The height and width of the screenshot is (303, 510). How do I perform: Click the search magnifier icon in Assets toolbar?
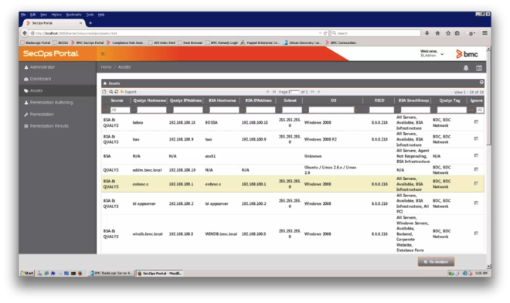coord(111,92)
